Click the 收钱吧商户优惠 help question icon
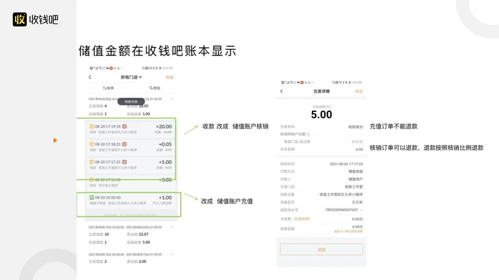This screenshot has height=280, width=499. (x=308, y=134)
